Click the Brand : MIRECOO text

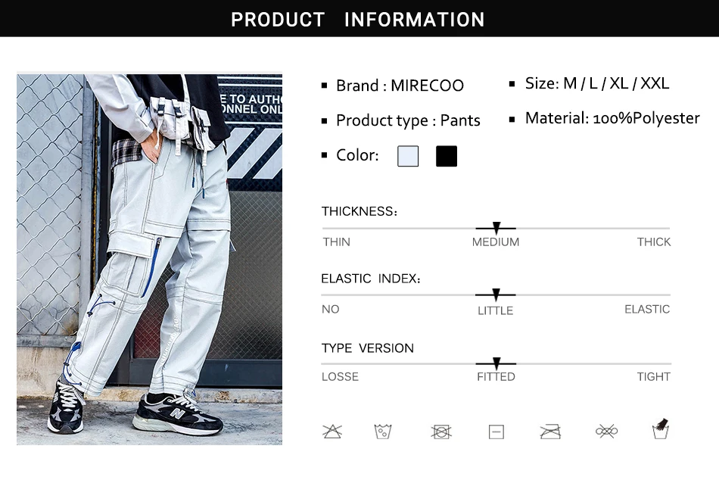click(x=400, y=86)
